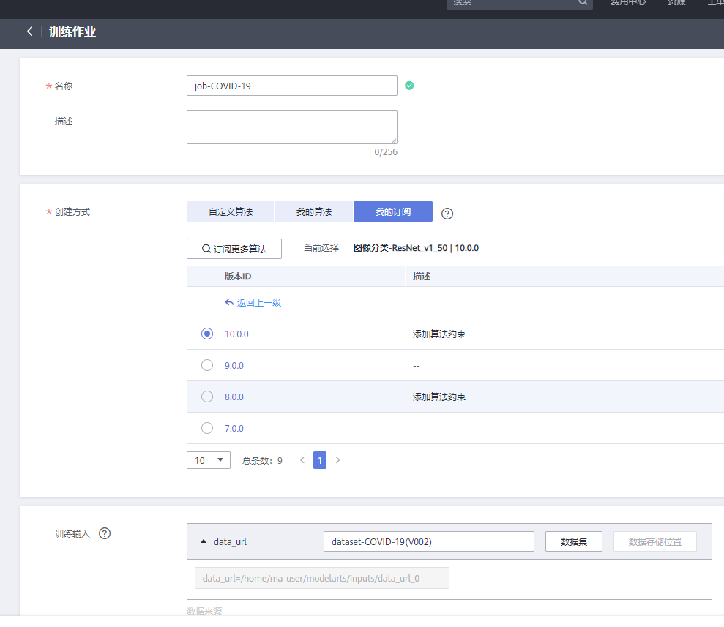Open the page size dropdown showing 10
This screenshot has width=724, height=627.
tap(208, 460)
